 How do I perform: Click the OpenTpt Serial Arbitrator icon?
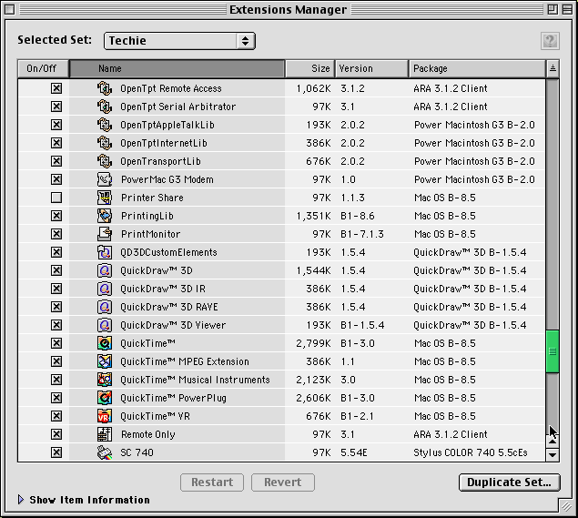(105, 107)
